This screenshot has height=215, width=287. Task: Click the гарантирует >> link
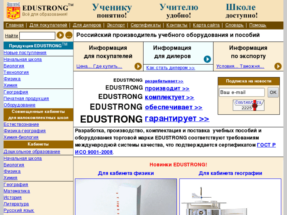click(177, 119)
